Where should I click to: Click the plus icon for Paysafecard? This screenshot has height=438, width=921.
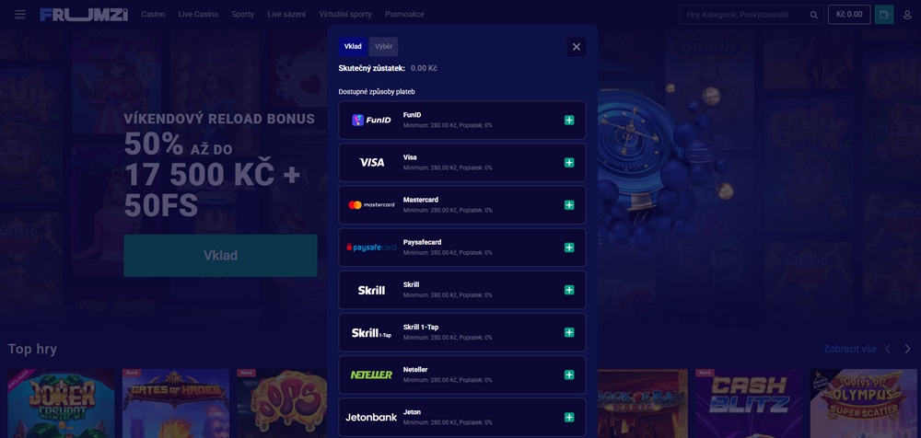point(568,248)
